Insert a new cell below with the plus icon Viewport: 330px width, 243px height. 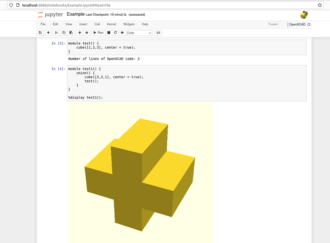tap(48, 33)
